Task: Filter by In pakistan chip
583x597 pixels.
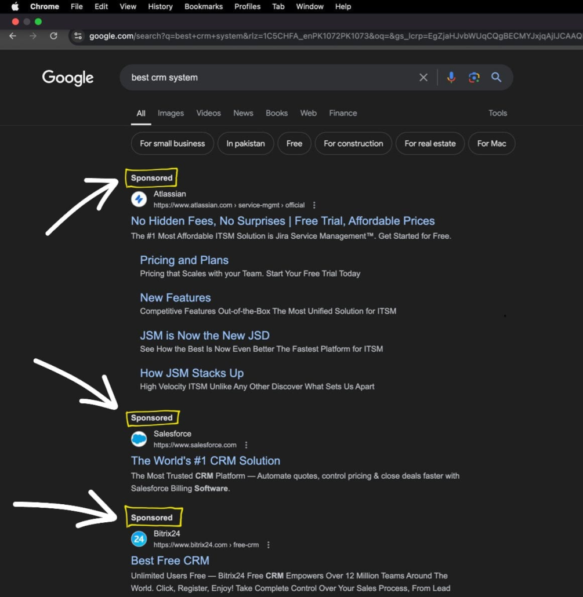Action: [245, 144]
